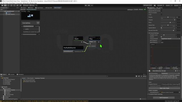The height and width of the screenshot is (102, 182).
Task: Open the Instance Tutorial folder in tree
Action: click(10, 90)
